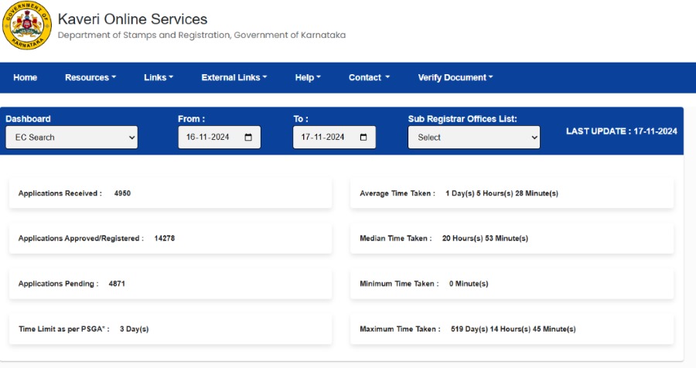Click the Kaveri Online Services title
Viewport: 696px width, 368px height.
[x=133, y=19]
